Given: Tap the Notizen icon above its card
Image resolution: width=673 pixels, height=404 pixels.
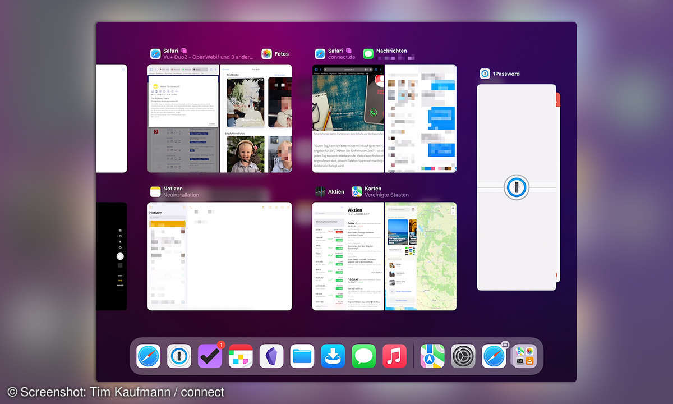Looking at the screenshot, I should 155,192.
